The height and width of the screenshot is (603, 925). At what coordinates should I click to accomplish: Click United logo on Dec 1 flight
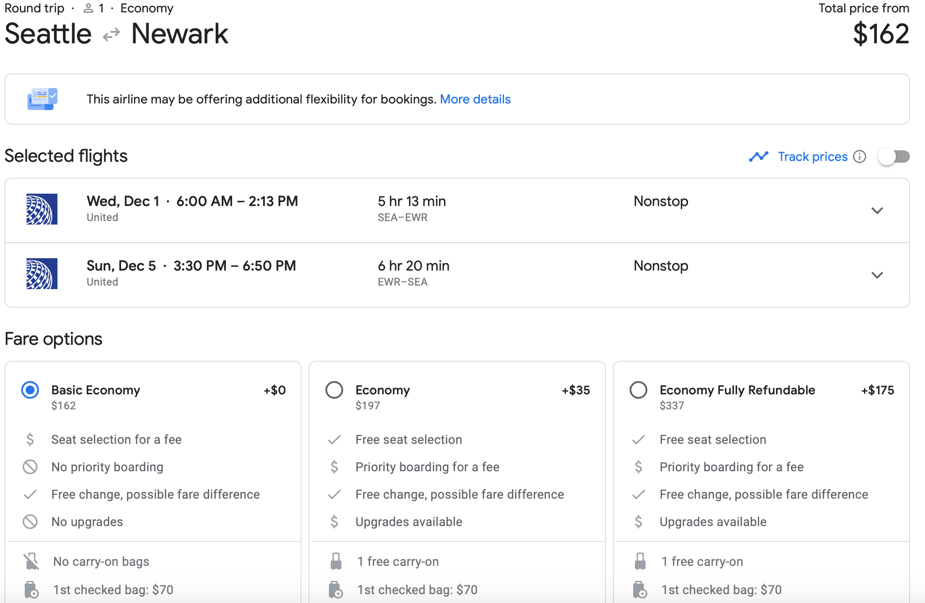[x=42, y=209]
